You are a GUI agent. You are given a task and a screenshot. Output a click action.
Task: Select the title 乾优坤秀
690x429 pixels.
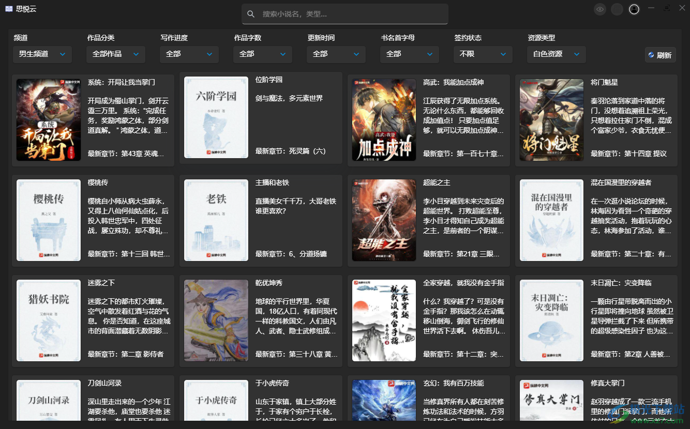pos(269,283)
